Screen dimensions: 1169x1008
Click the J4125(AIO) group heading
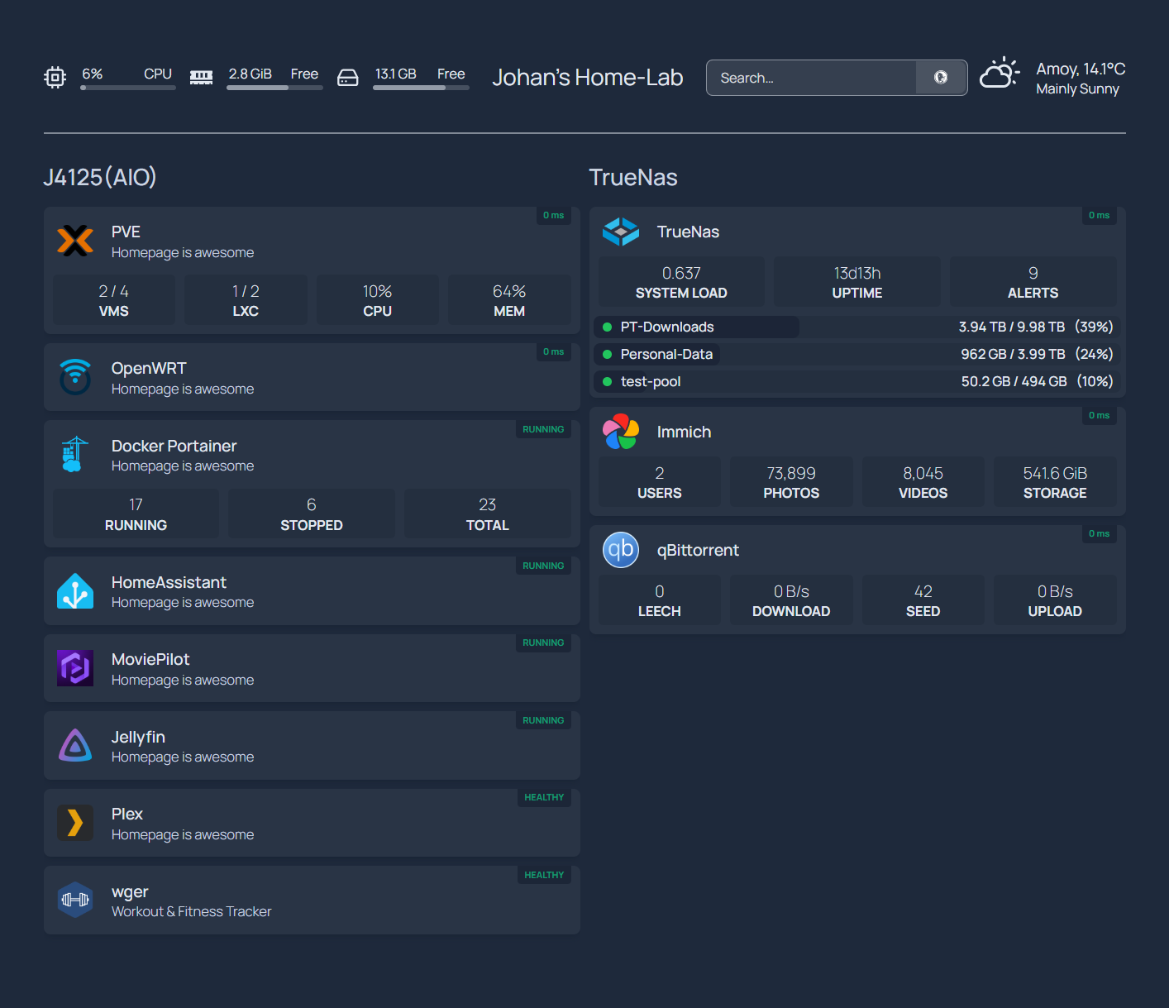click(x=100, y=177)
